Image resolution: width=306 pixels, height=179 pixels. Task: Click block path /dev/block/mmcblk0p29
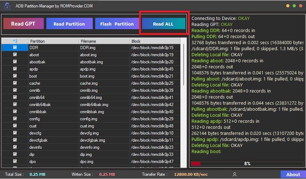coord(152,119)
